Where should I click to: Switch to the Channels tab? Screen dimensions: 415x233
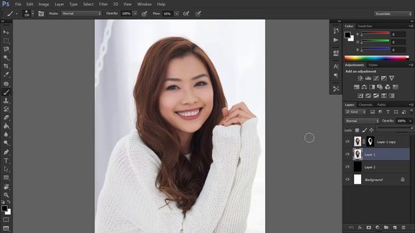(x=365, y=105)
